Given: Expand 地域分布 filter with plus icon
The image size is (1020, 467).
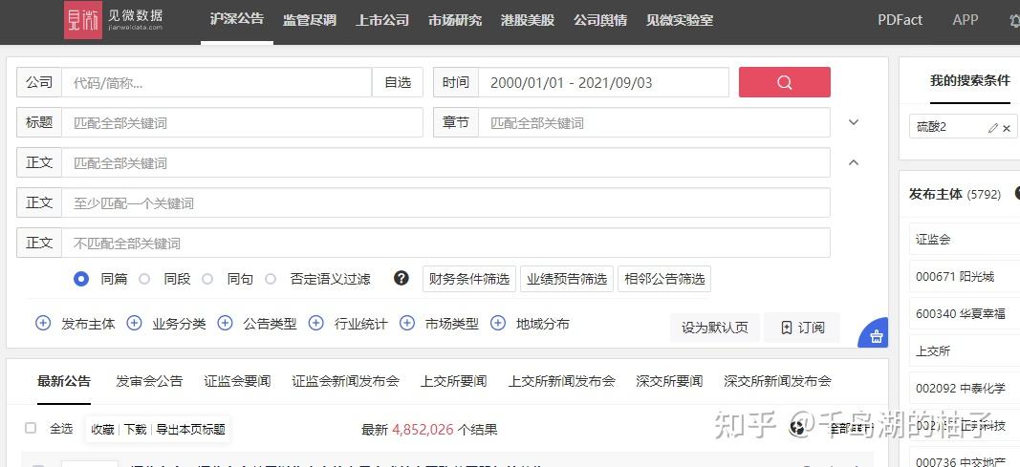Looking at the screenshot, I should coord(498,323).
